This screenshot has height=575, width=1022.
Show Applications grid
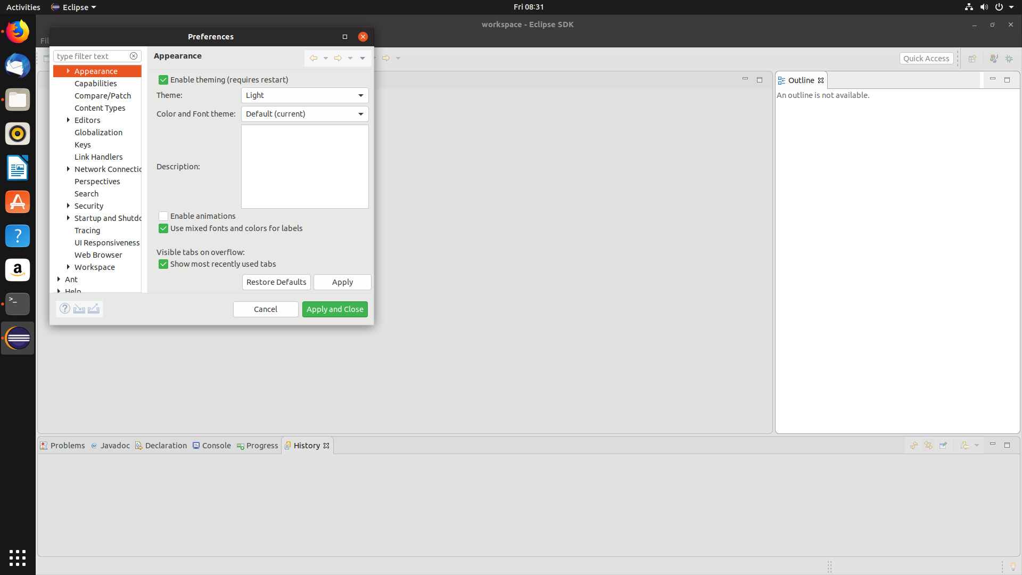pyautogui.click(x=18, y=557)
